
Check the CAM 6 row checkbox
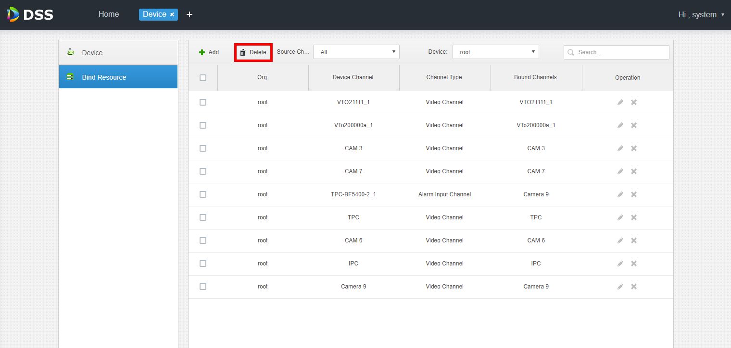(x=203, y=240)
